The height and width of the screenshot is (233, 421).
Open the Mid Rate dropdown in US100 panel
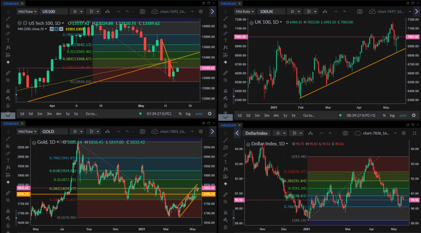pyautogui.click(x=27, y=12)
